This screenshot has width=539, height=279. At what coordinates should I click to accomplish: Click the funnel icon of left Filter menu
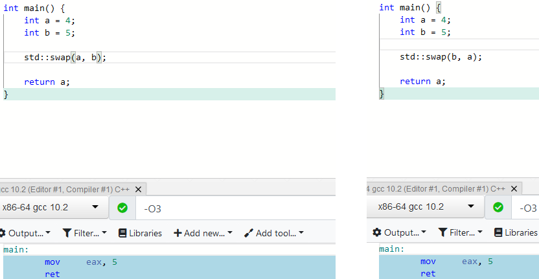[67, 233]
